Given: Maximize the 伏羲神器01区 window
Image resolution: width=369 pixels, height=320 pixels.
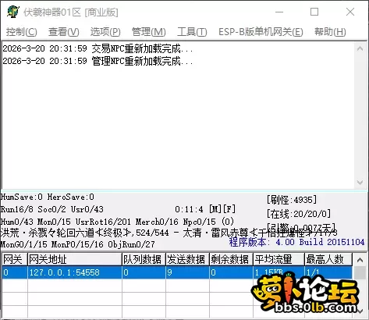Looking at the screenshot, I should pyautogui.click(x=314, y=12).
